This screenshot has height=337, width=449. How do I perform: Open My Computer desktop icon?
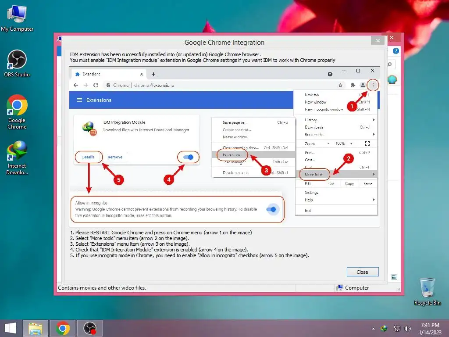[x=17, y=18]
